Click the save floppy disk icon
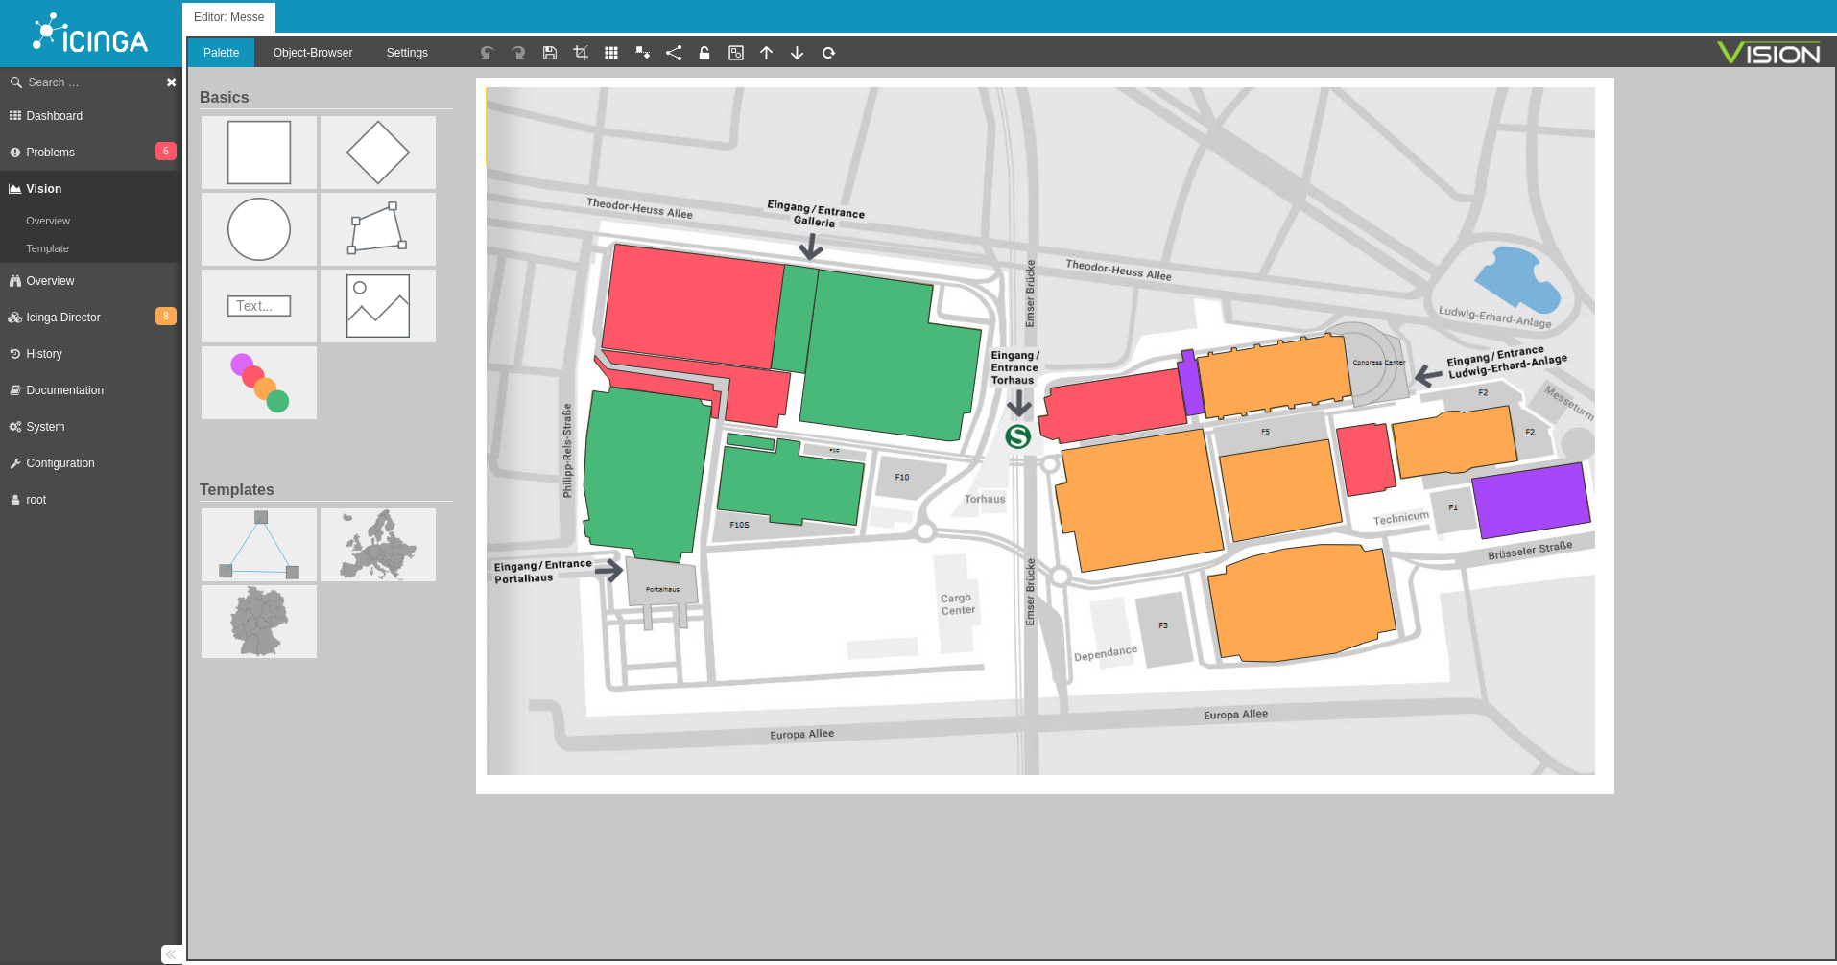The image size is (1837, 965). (x=550, y=53)
